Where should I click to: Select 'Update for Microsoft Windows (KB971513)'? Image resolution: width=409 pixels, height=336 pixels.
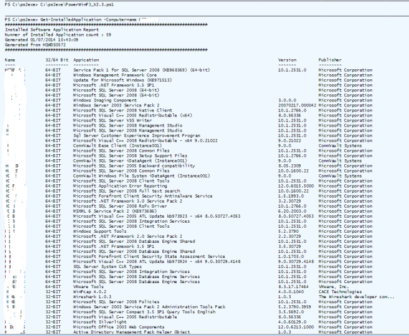coord(122,80)
